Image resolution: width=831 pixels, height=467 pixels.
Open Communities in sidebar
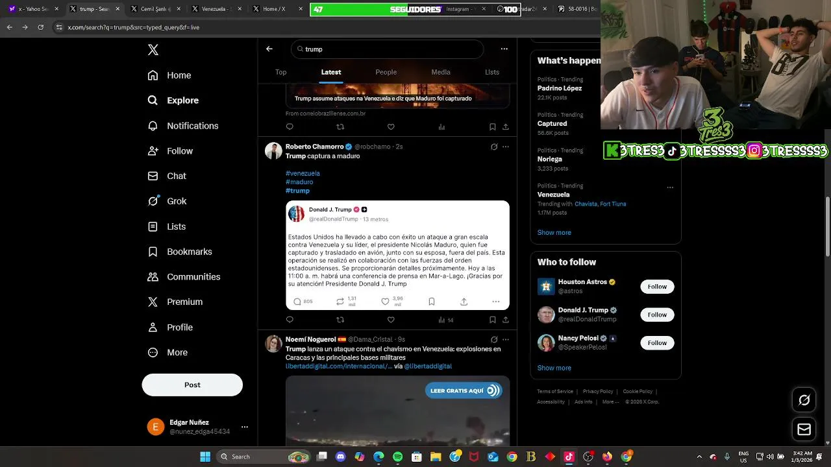(184, 277)
